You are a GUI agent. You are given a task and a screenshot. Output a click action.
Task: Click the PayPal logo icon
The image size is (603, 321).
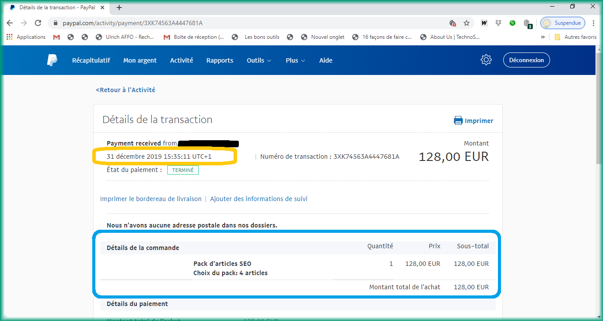click(52, 60)
